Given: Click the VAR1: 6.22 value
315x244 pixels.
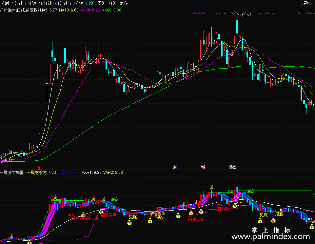Looking at the screenshot, I should point(91,173).
